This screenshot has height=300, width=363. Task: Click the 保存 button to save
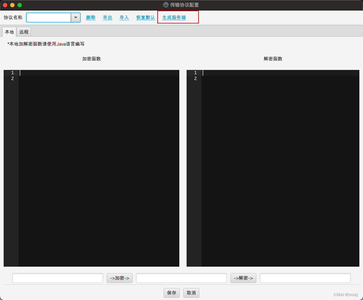click(171, 293)
